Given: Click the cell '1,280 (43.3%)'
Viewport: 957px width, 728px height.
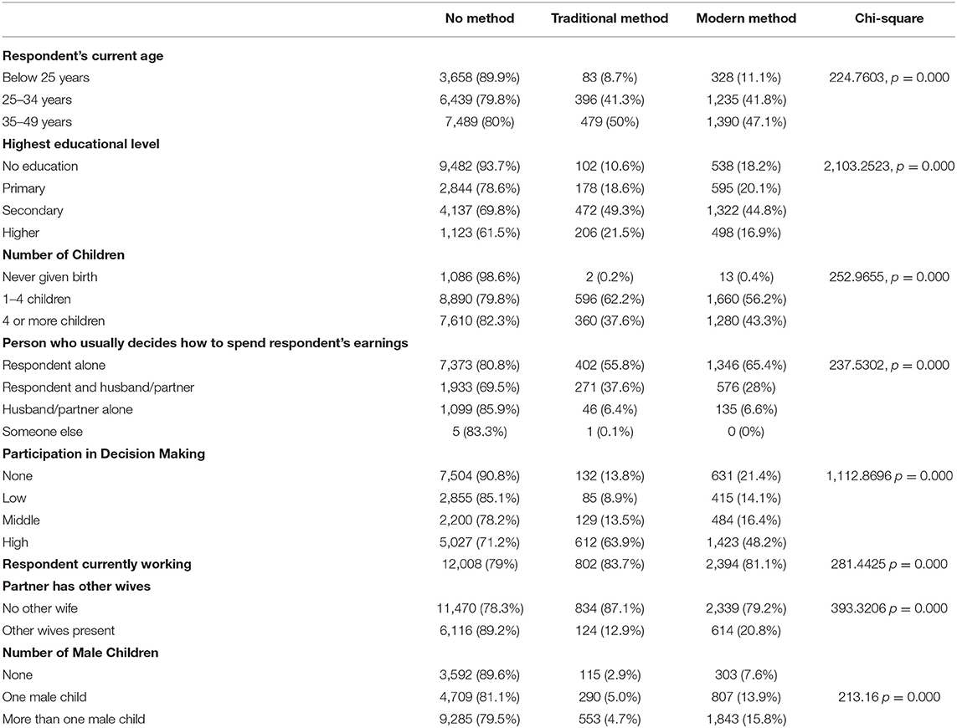Looking at the screenshot, I should [x=747, y=321].
